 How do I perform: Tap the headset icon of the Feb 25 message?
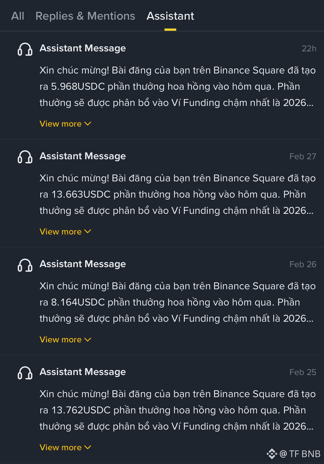[x=25, y=373]
